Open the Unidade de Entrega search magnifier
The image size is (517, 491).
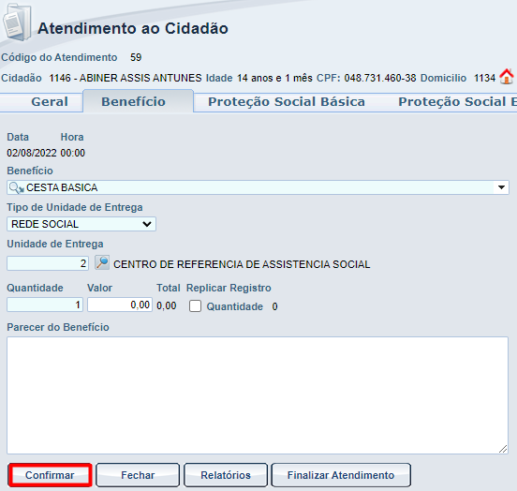pyautogui.click(x=102, y=263)
